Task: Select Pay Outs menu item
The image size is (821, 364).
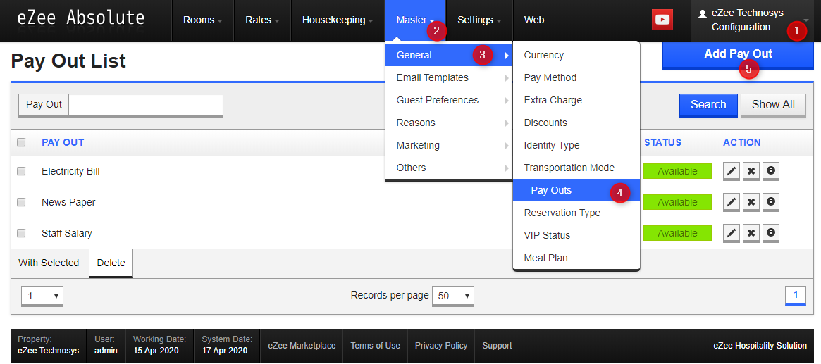Action: pyautogui.click(x=576, y=190)
